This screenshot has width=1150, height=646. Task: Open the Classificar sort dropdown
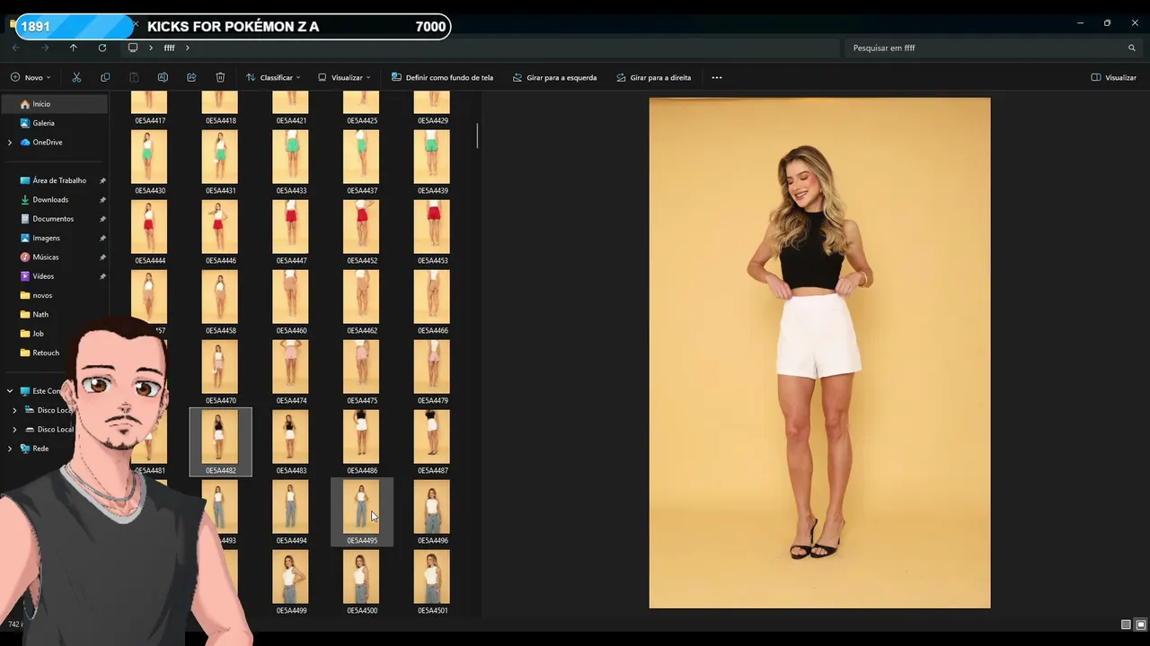[273, 77]
